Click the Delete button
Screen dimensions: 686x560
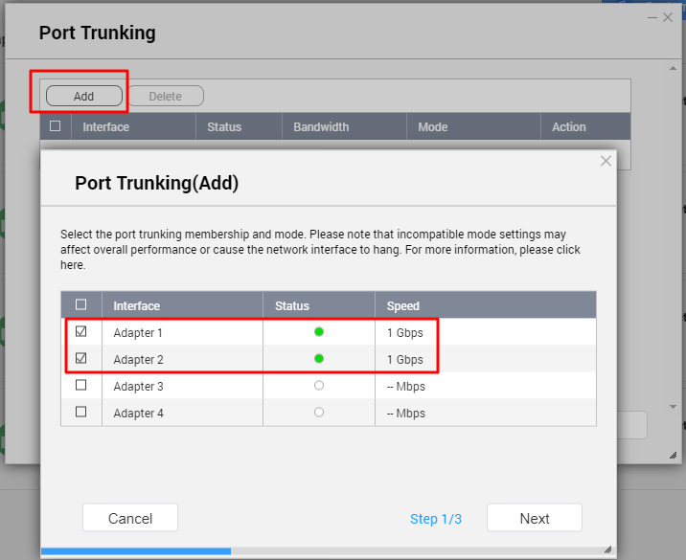pos(165,96)
